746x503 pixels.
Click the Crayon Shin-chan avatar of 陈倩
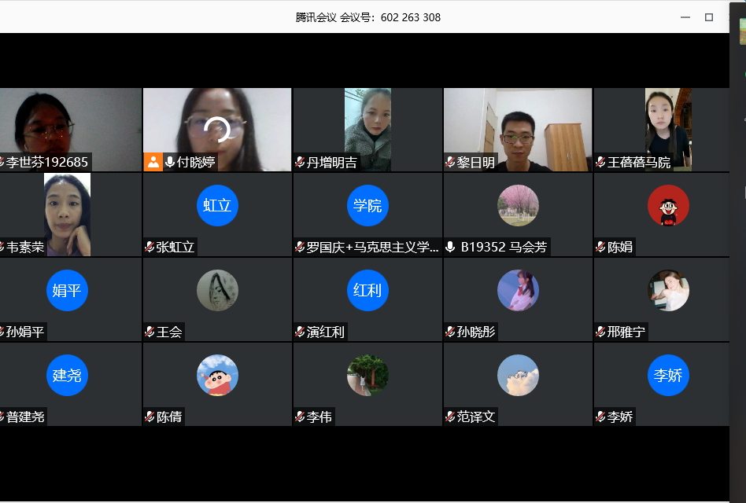pos(217,375)
